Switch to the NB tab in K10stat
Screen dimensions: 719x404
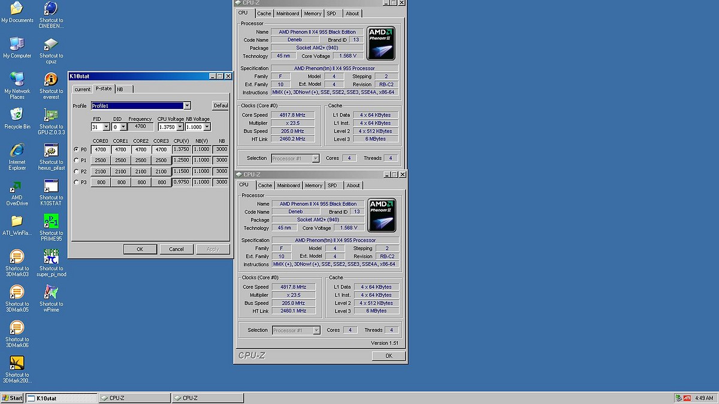120,89
